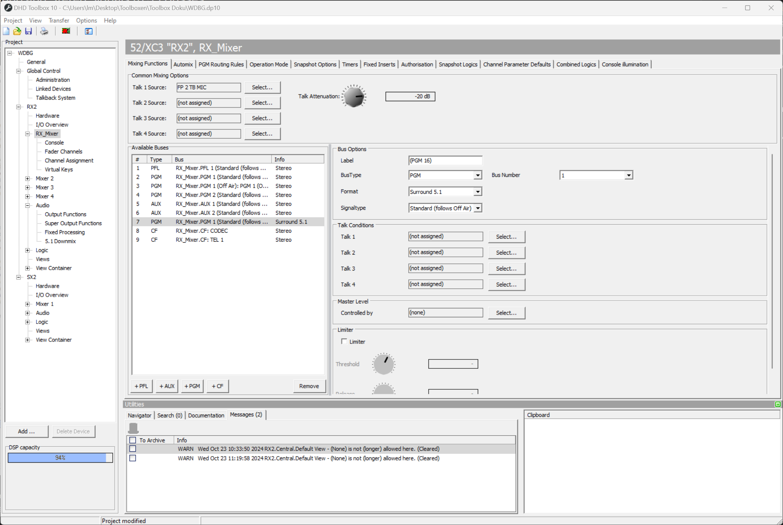Screen dimensions: 783x525
Task: Check the To Archive header checkbox
Action: pos(133,440)
